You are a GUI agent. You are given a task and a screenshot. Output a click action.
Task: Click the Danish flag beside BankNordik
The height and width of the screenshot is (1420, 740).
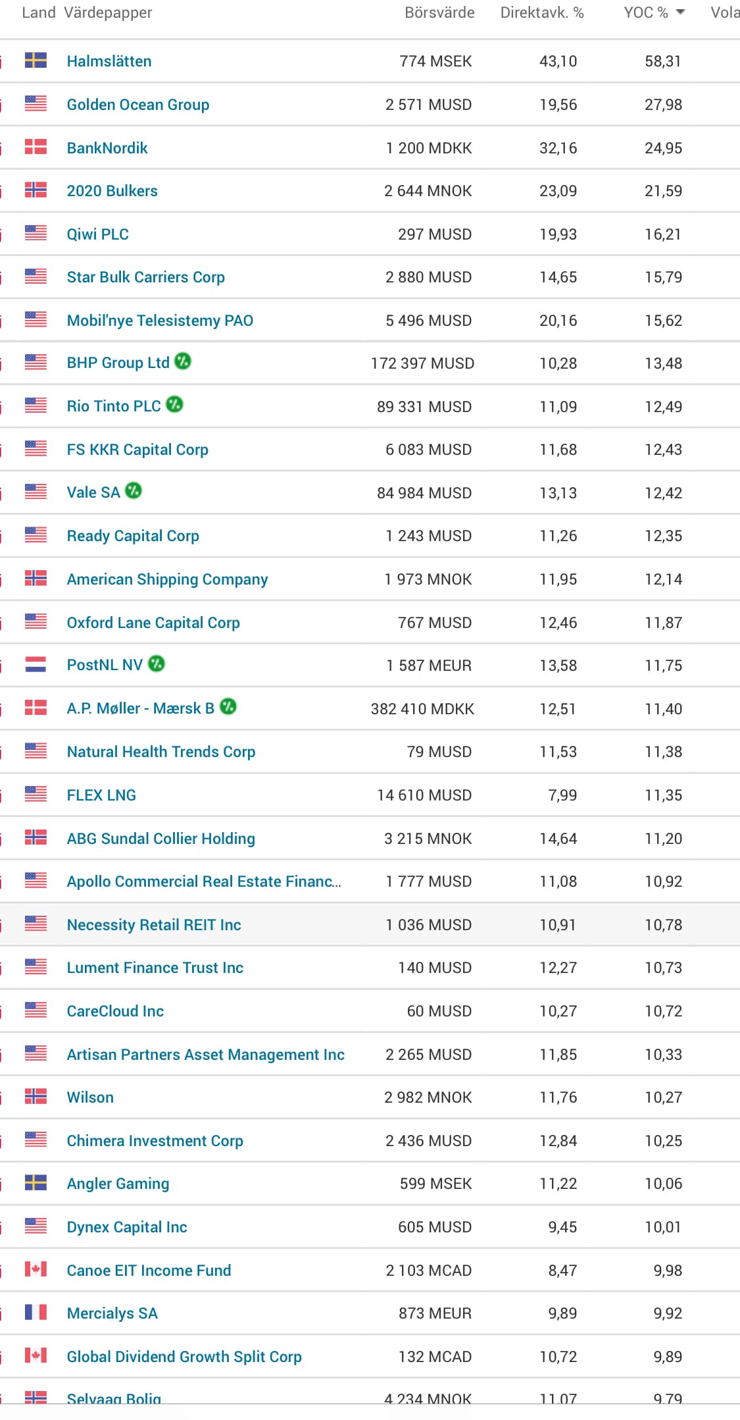(36, 147)
